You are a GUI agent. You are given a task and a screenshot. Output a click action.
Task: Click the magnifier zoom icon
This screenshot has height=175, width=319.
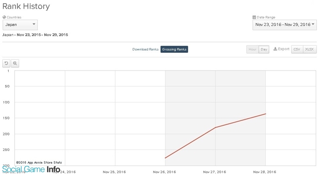point(15,63)
